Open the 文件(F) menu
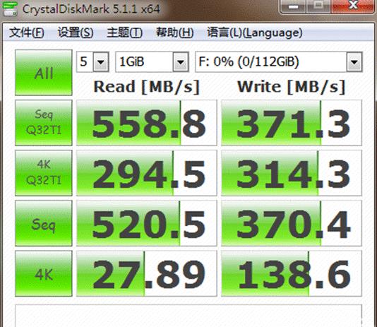The width and height of the screenshot is (377, 327). tap(26, 32)
